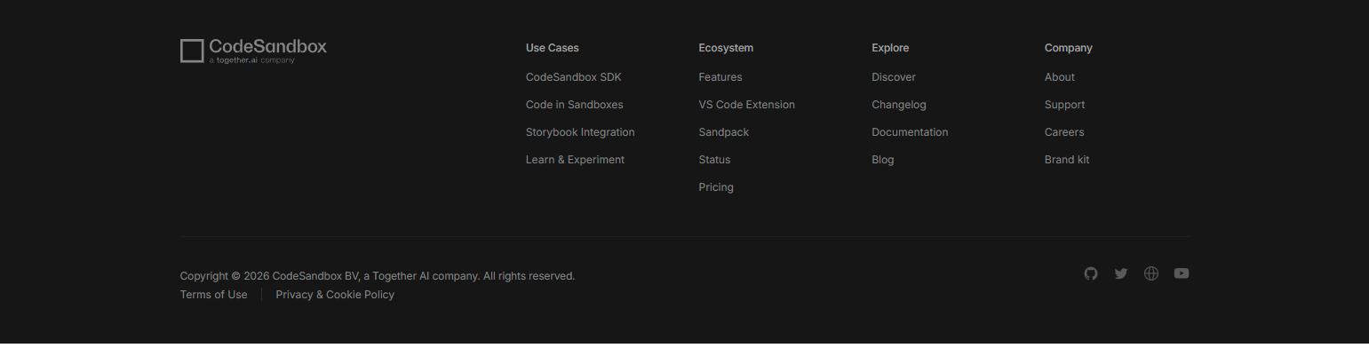Click the CodeSandbox logo
This screenshot has height=348, width=1369.
[253, 51]
